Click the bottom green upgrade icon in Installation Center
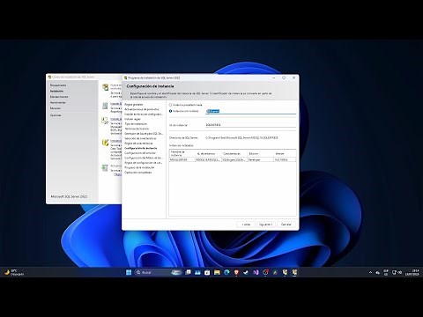This screenshot has width=423, height=317. coord(105,167)
